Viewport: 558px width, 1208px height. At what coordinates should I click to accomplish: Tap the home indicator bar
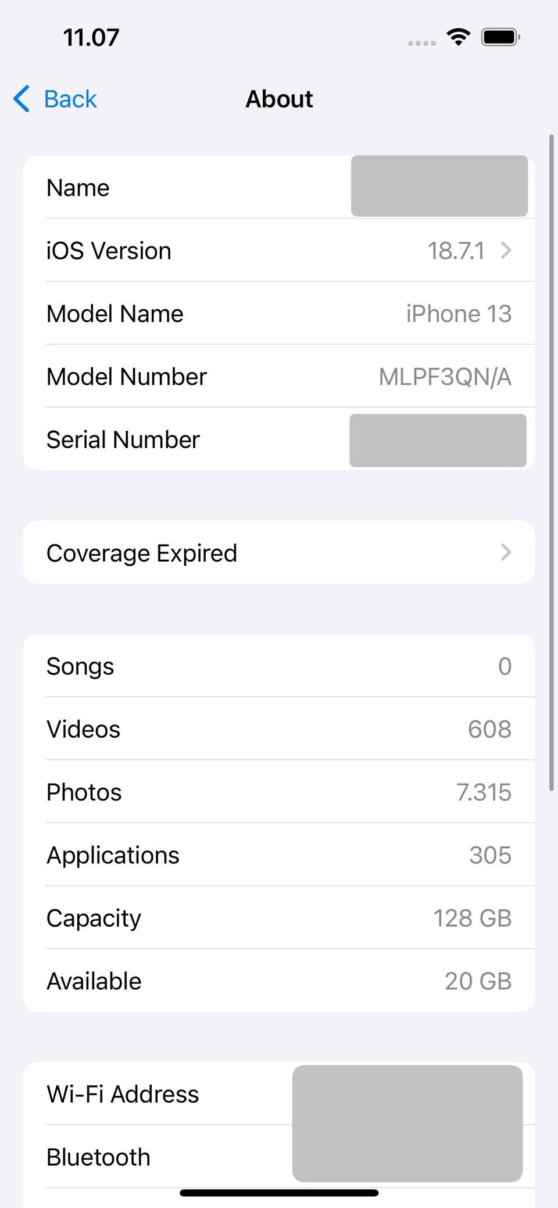pyautogui.click(x=279, y=1193)
